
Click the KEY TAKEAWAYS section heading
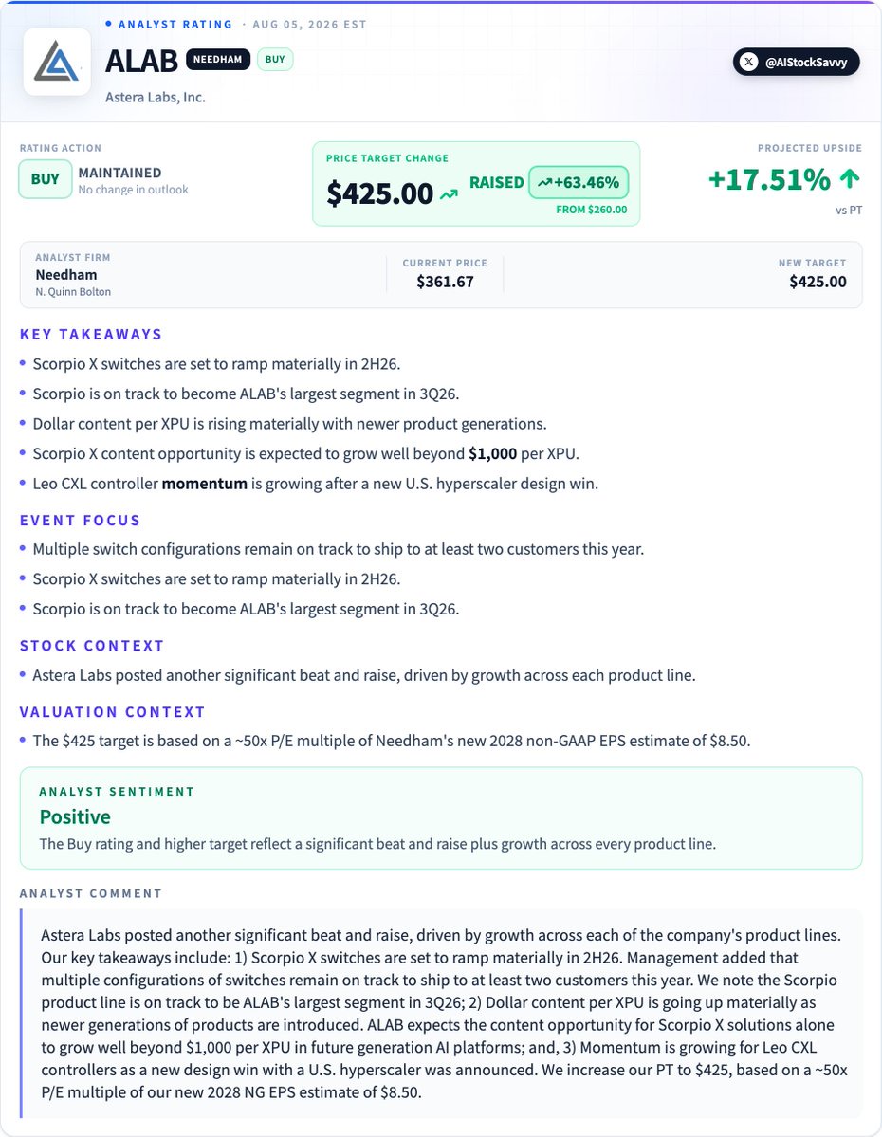click(91, 335)
